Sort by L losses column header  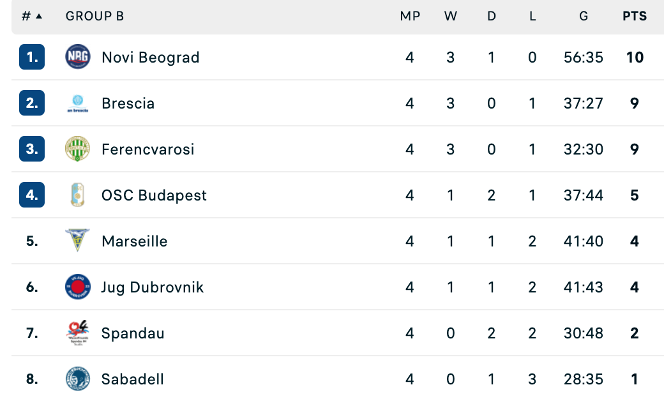coord(532,16)
